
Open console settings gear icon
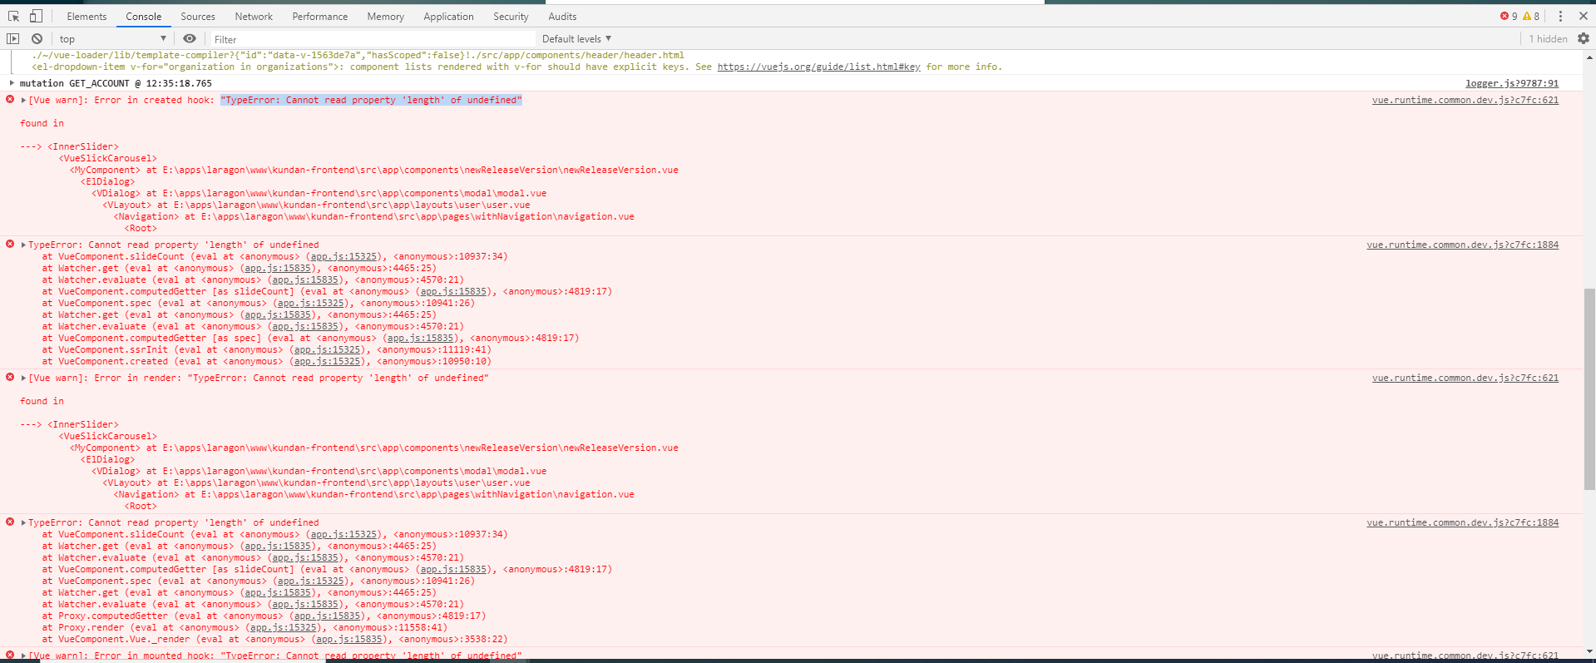click(x=1584, y=38)
